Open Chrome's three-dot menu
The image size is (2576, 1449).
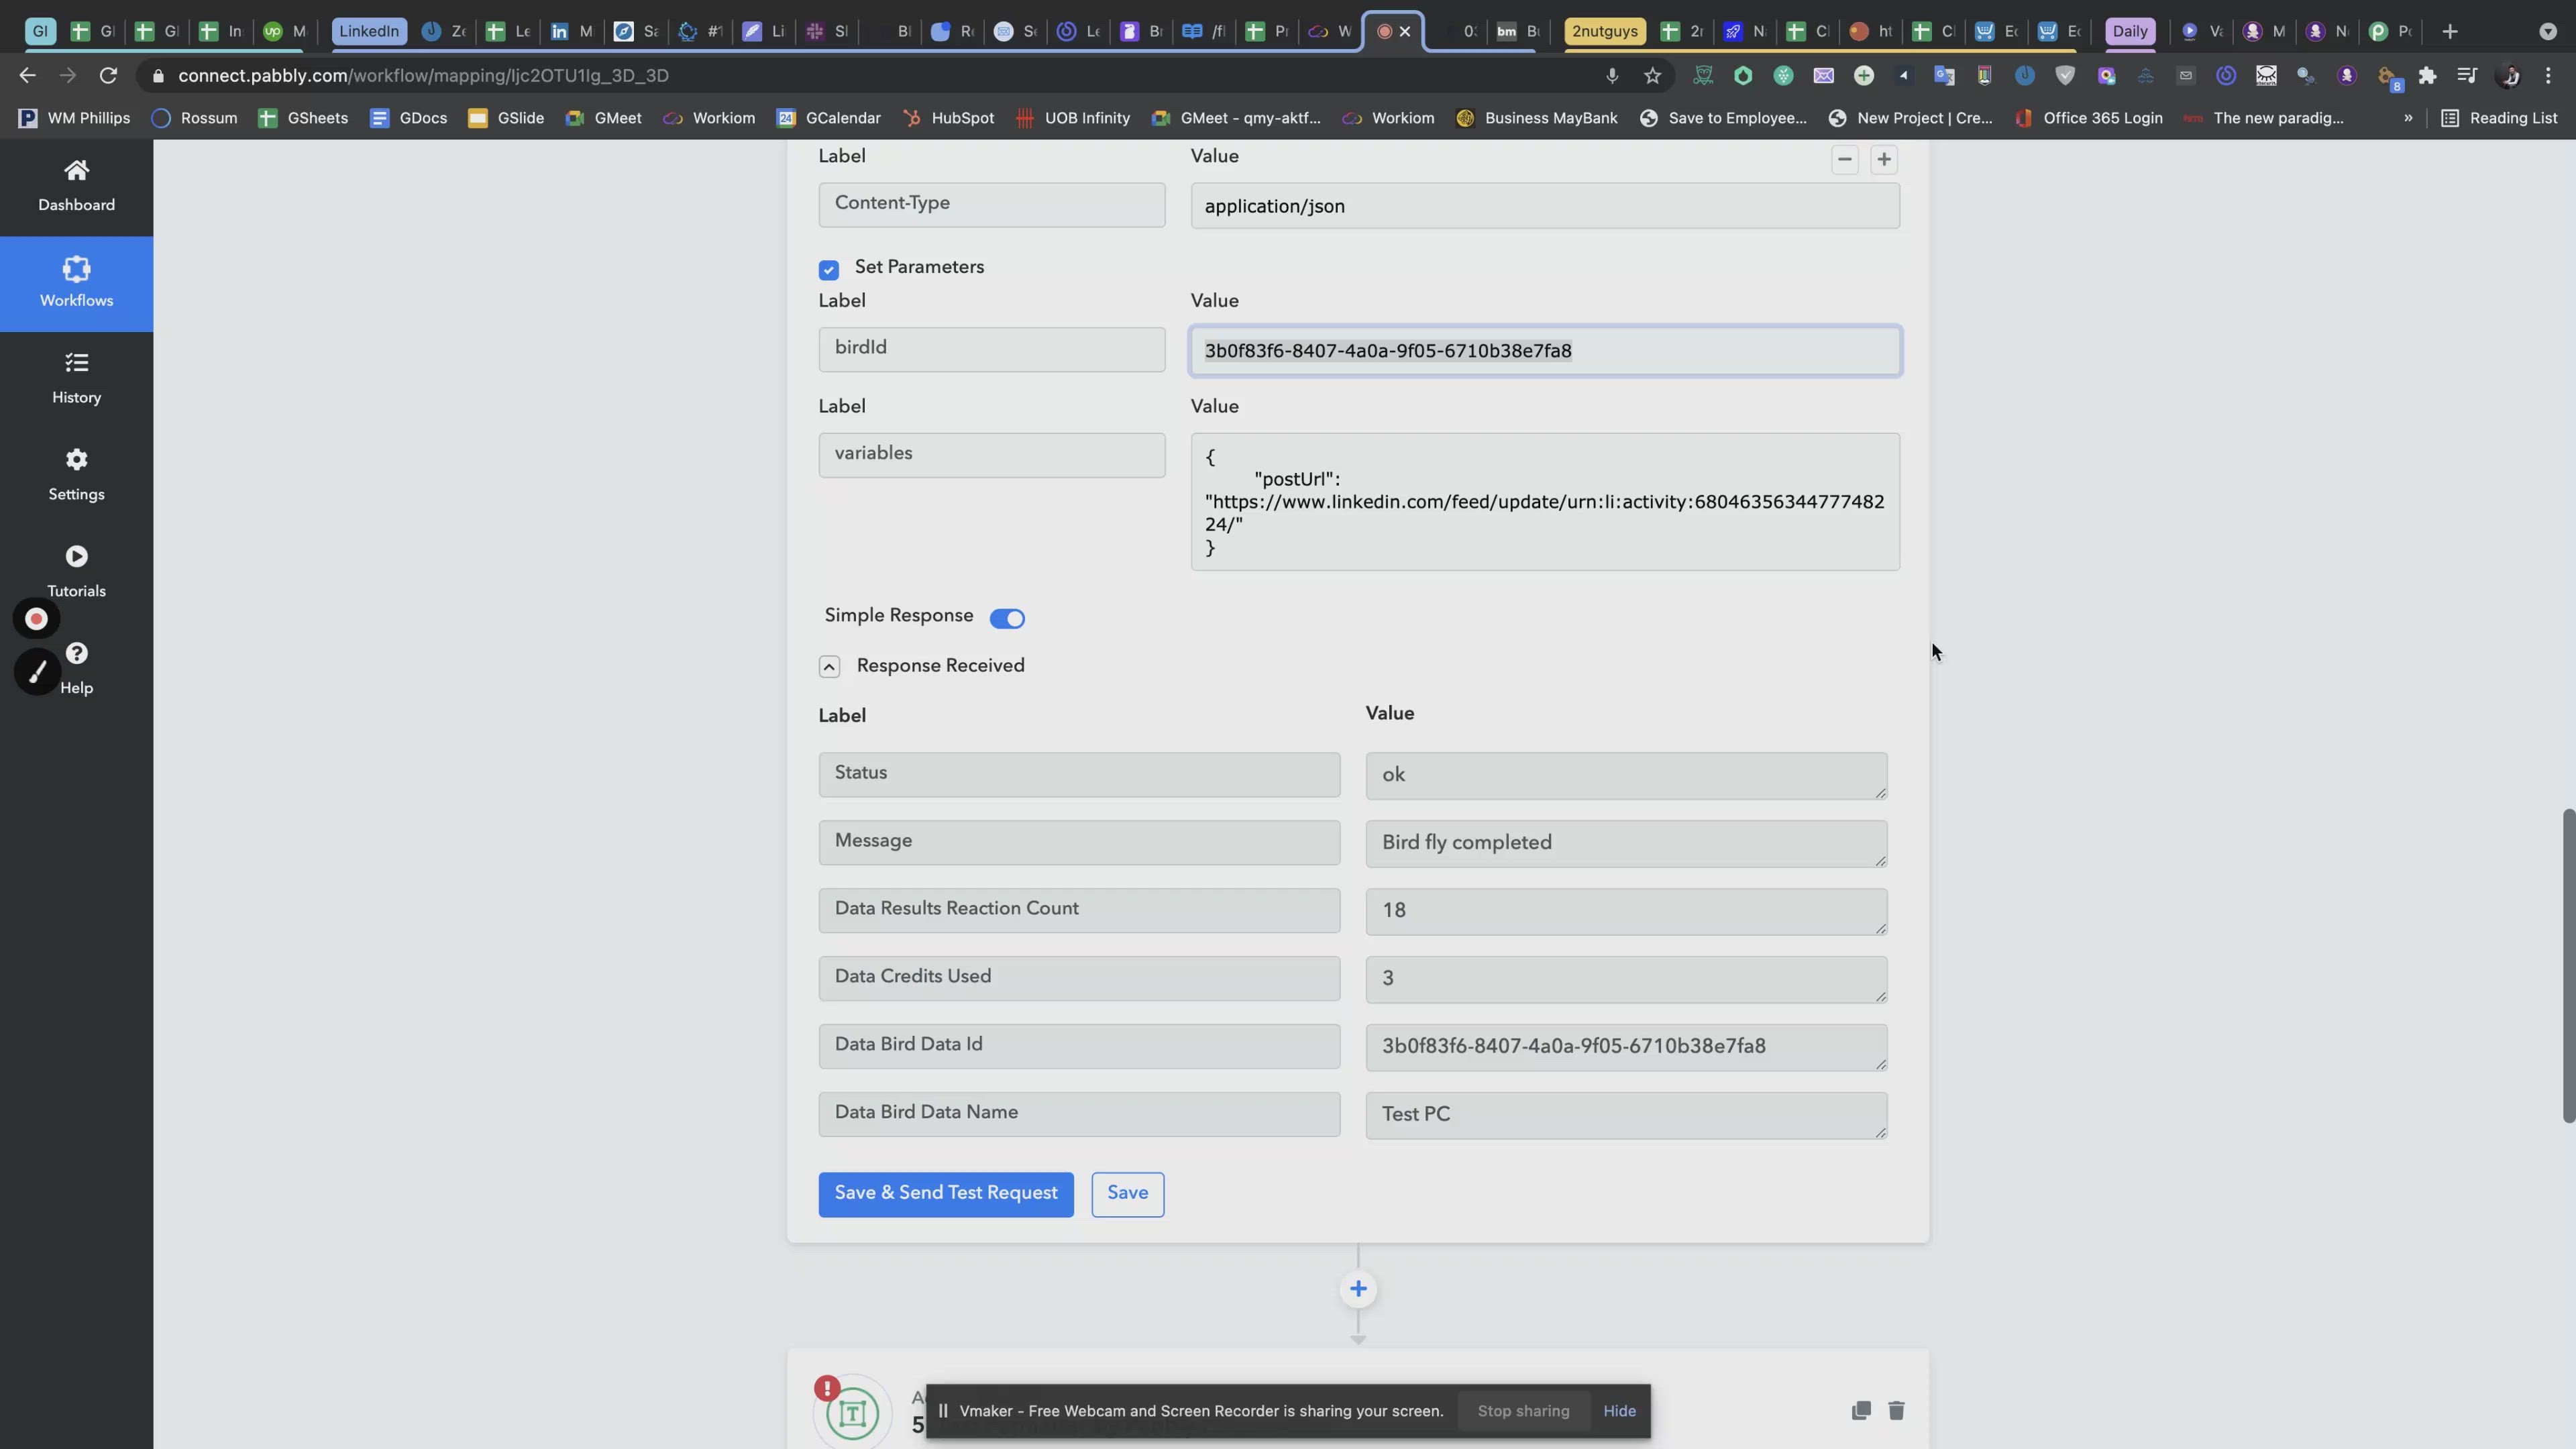click(2548, 75)
